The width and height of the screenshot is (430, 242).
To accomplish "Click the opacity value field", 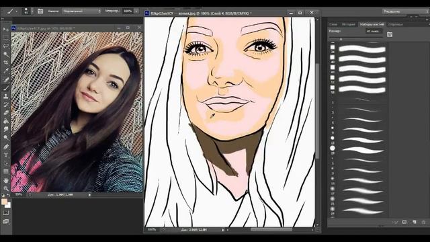I will 128,11.
